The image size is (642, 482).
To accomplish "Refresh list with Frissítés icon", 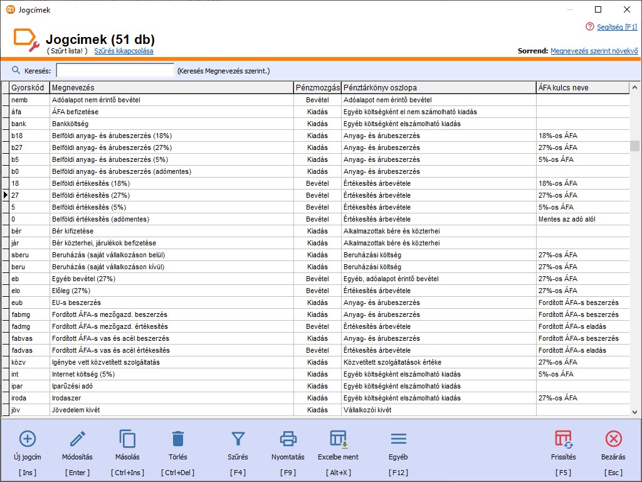I will [564, 439].
